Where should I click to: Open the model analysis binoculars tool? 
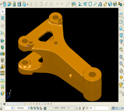74,4
